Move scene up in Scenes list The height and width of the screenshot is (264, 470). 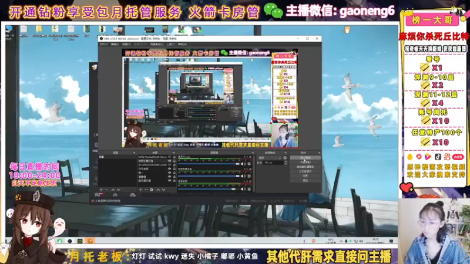tap(113, 189)
